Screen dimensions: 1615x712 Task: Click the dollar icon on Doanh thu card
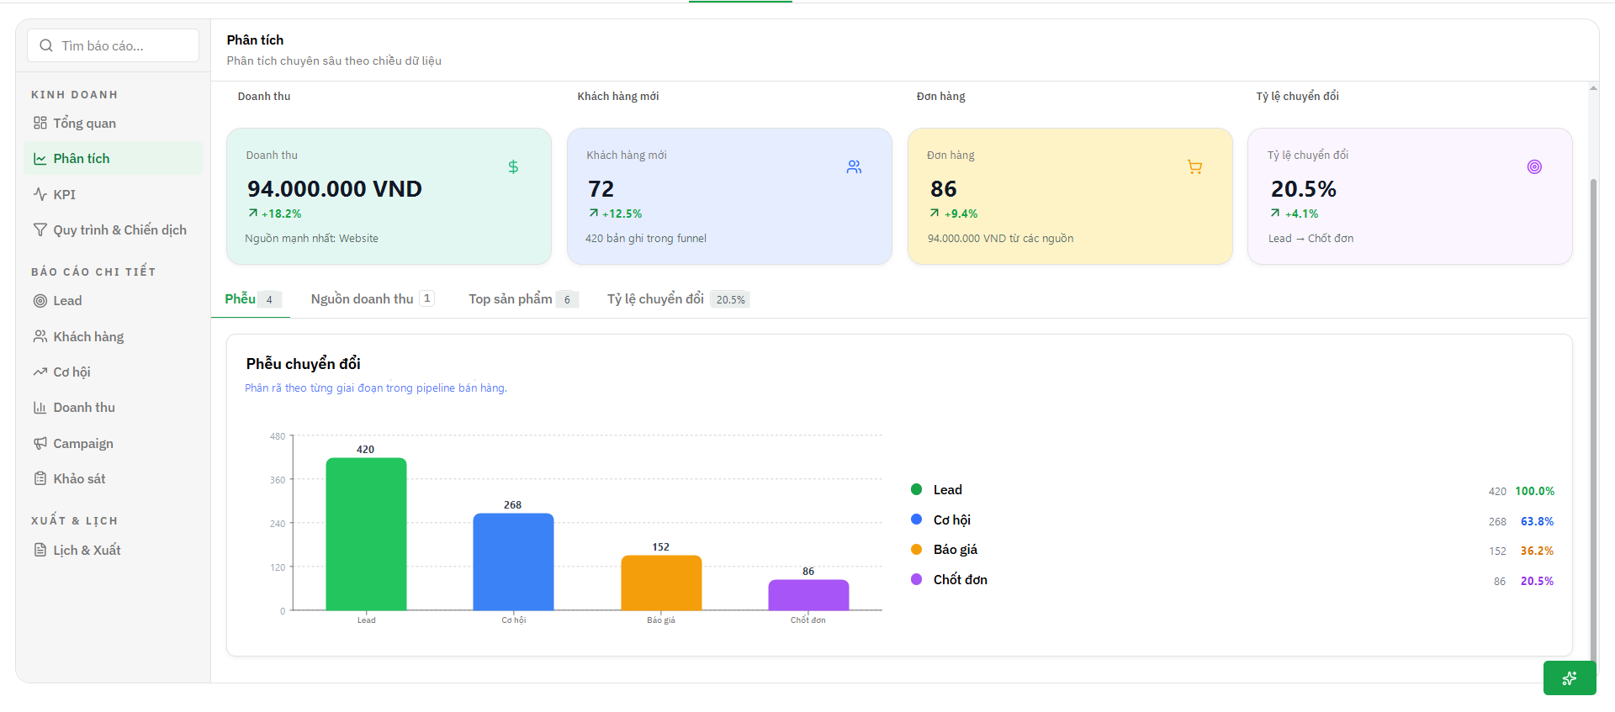513,166
